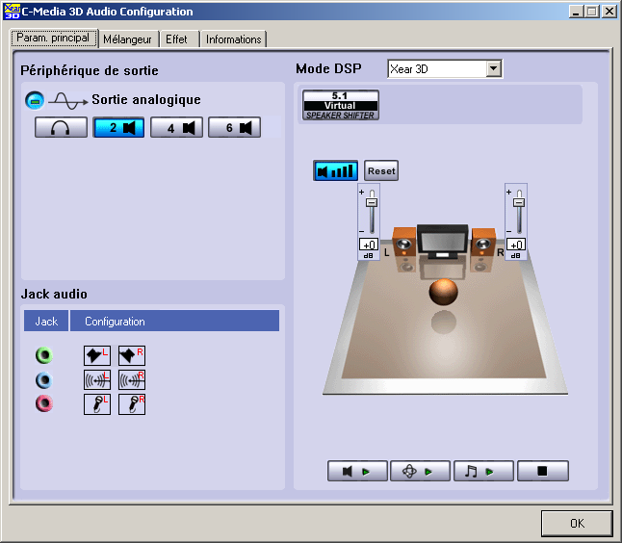The height and width of the screenshot is (543, 622).
Task: Switch to the Effet tab
Action: pyautogui.click(x=177, y=39)
